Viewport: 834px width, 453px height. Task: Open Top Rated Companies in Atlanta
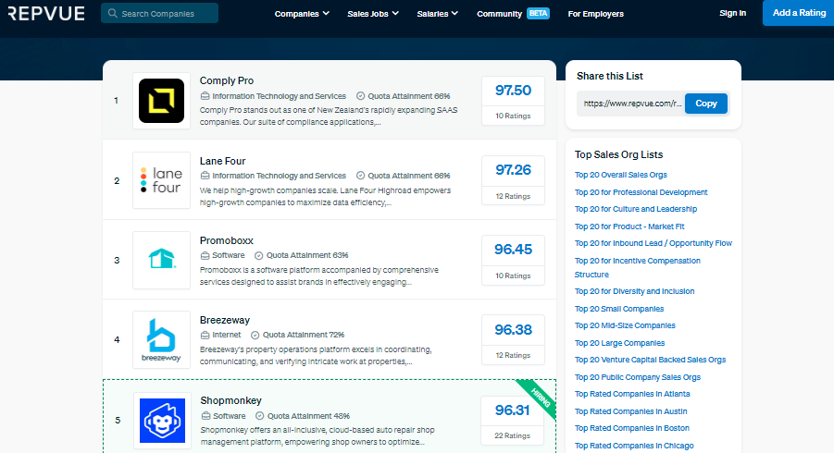(x=632, y=394)
